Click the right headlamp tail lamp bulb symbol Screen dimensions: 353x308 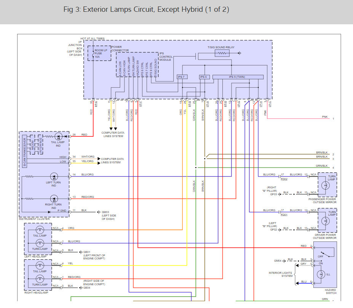40,265
